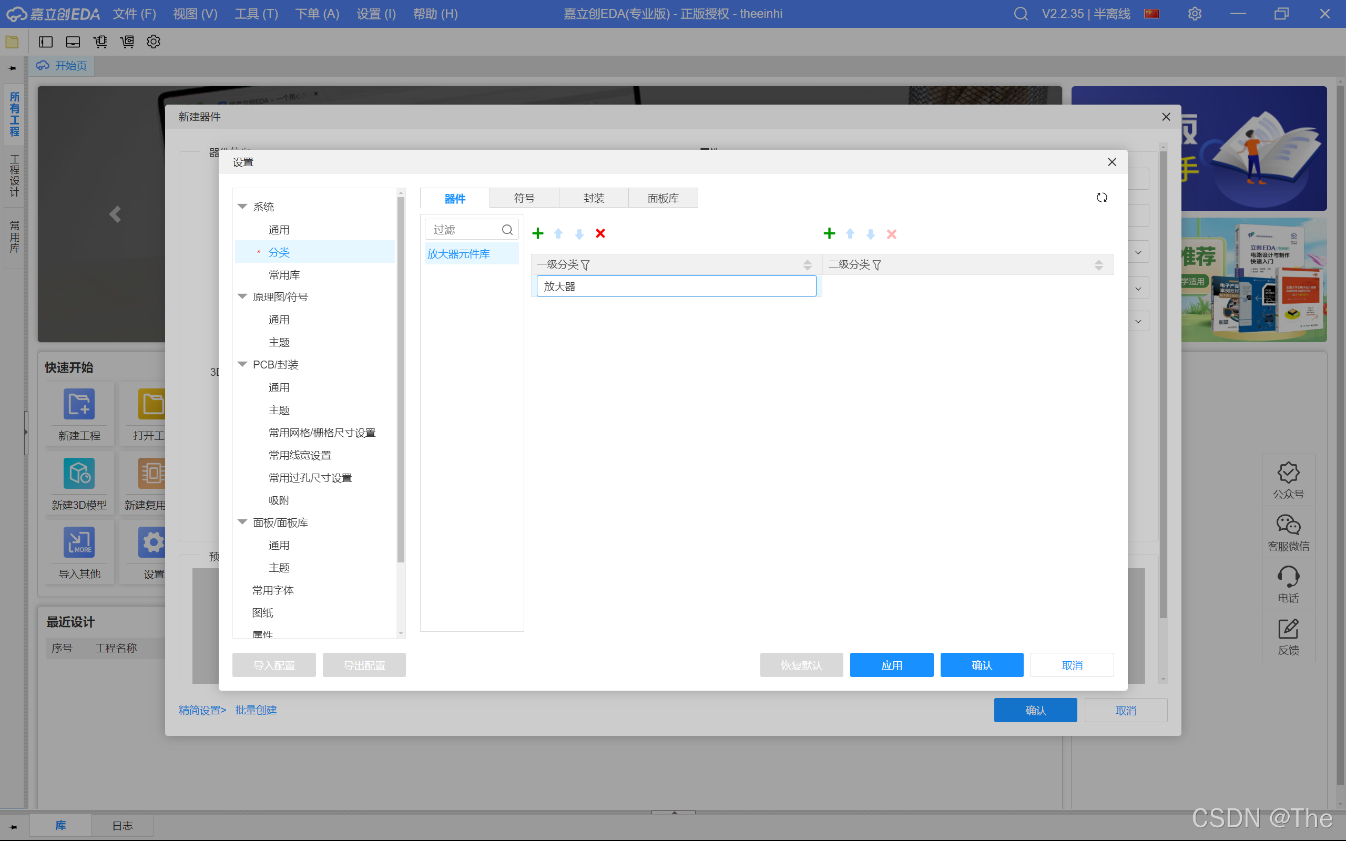
Task: Open the 工具 (T) menu
Action: click(256, 13)
